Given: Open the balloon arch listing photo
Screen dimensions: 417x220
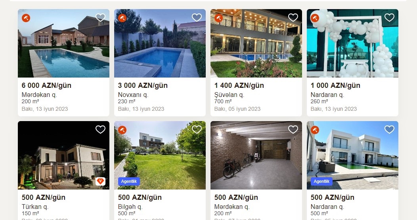Looking at the screenshot, I should [x=353, y=43].
